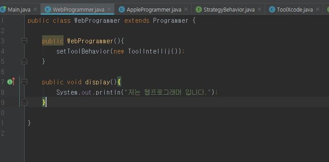
Task: Click the void keyword on line 7
Action: (x=74, y=82)
